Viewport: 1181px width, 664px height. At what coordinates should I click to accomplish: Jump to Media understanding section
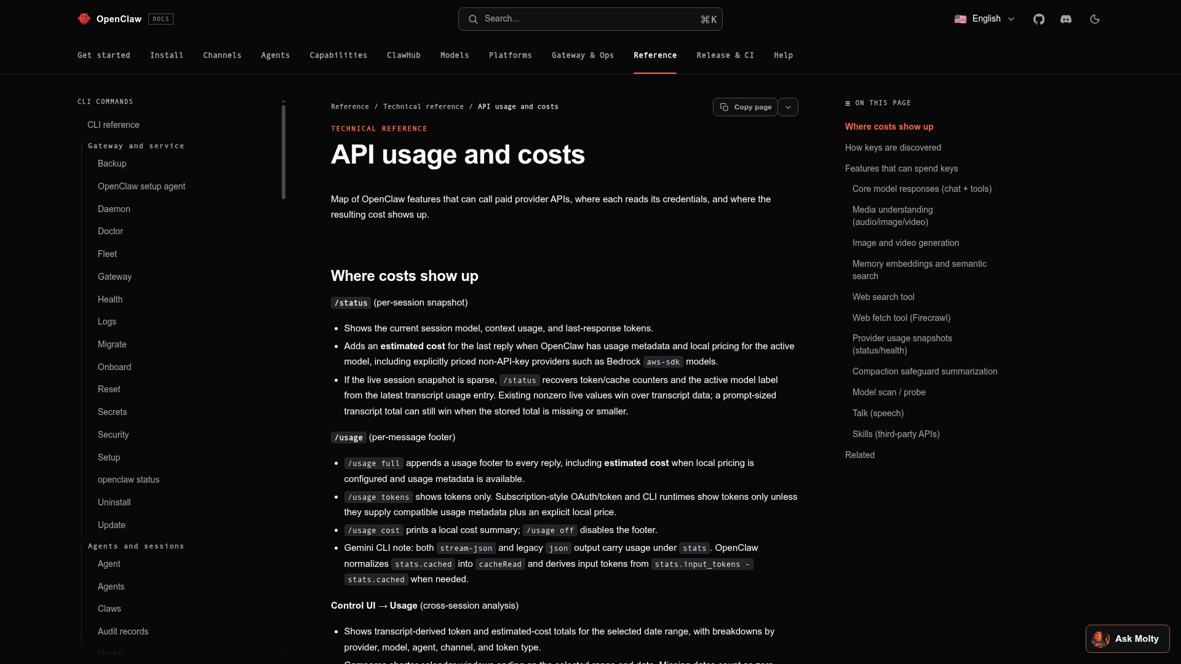pyautogui.click(x=893, y=216)
